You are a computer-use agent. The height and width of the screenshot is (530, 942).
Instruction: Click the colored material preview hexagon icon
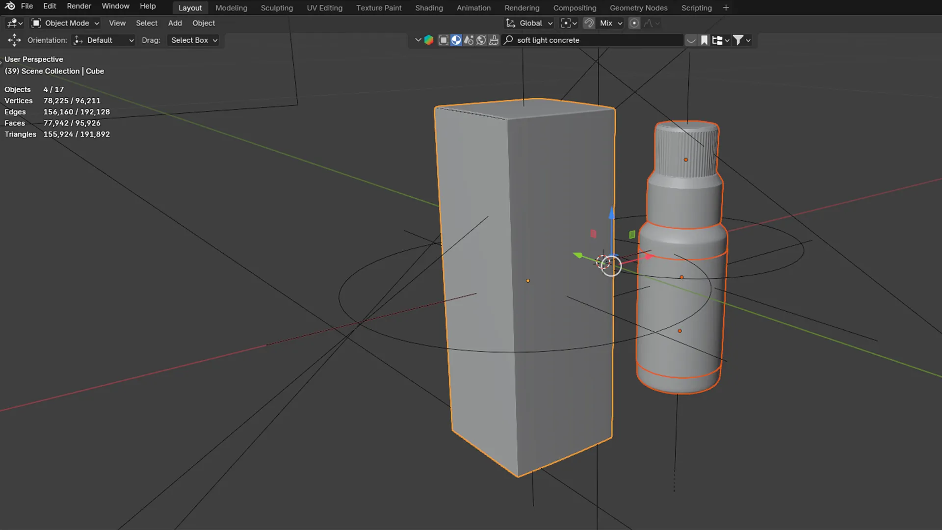click(428, 40)
